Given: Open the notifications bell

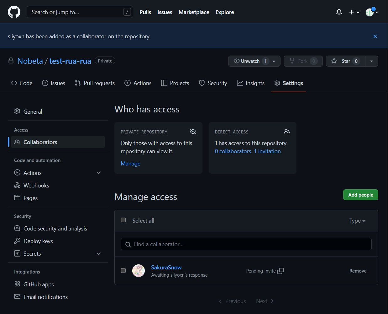Looking at the screenshot, I should coord(339,12).
